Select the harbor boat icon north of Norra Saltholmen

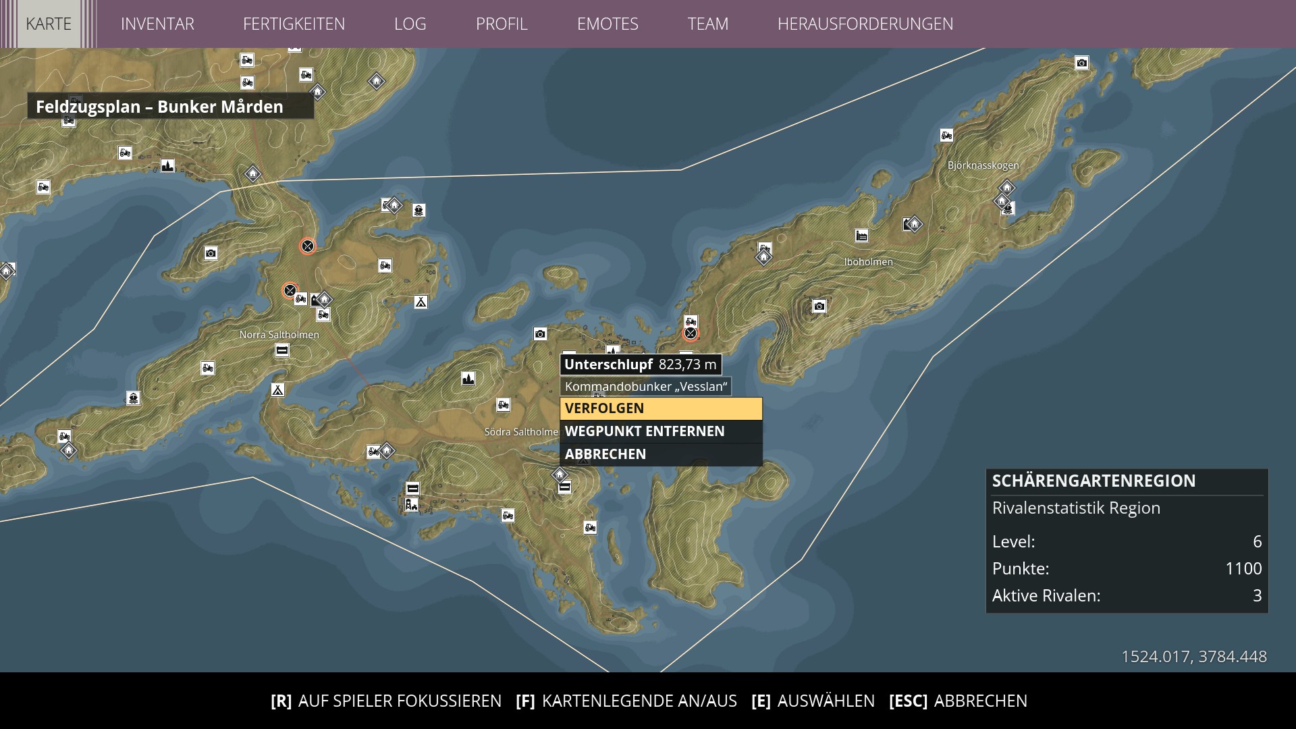tap(418, 210)
